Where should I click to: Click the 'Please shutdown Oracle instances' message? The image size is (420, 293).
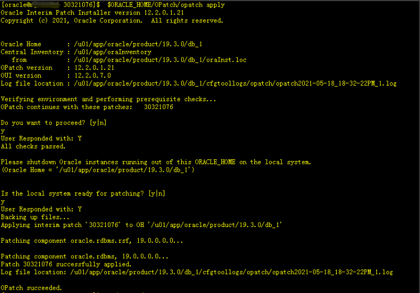coord(156,162)
